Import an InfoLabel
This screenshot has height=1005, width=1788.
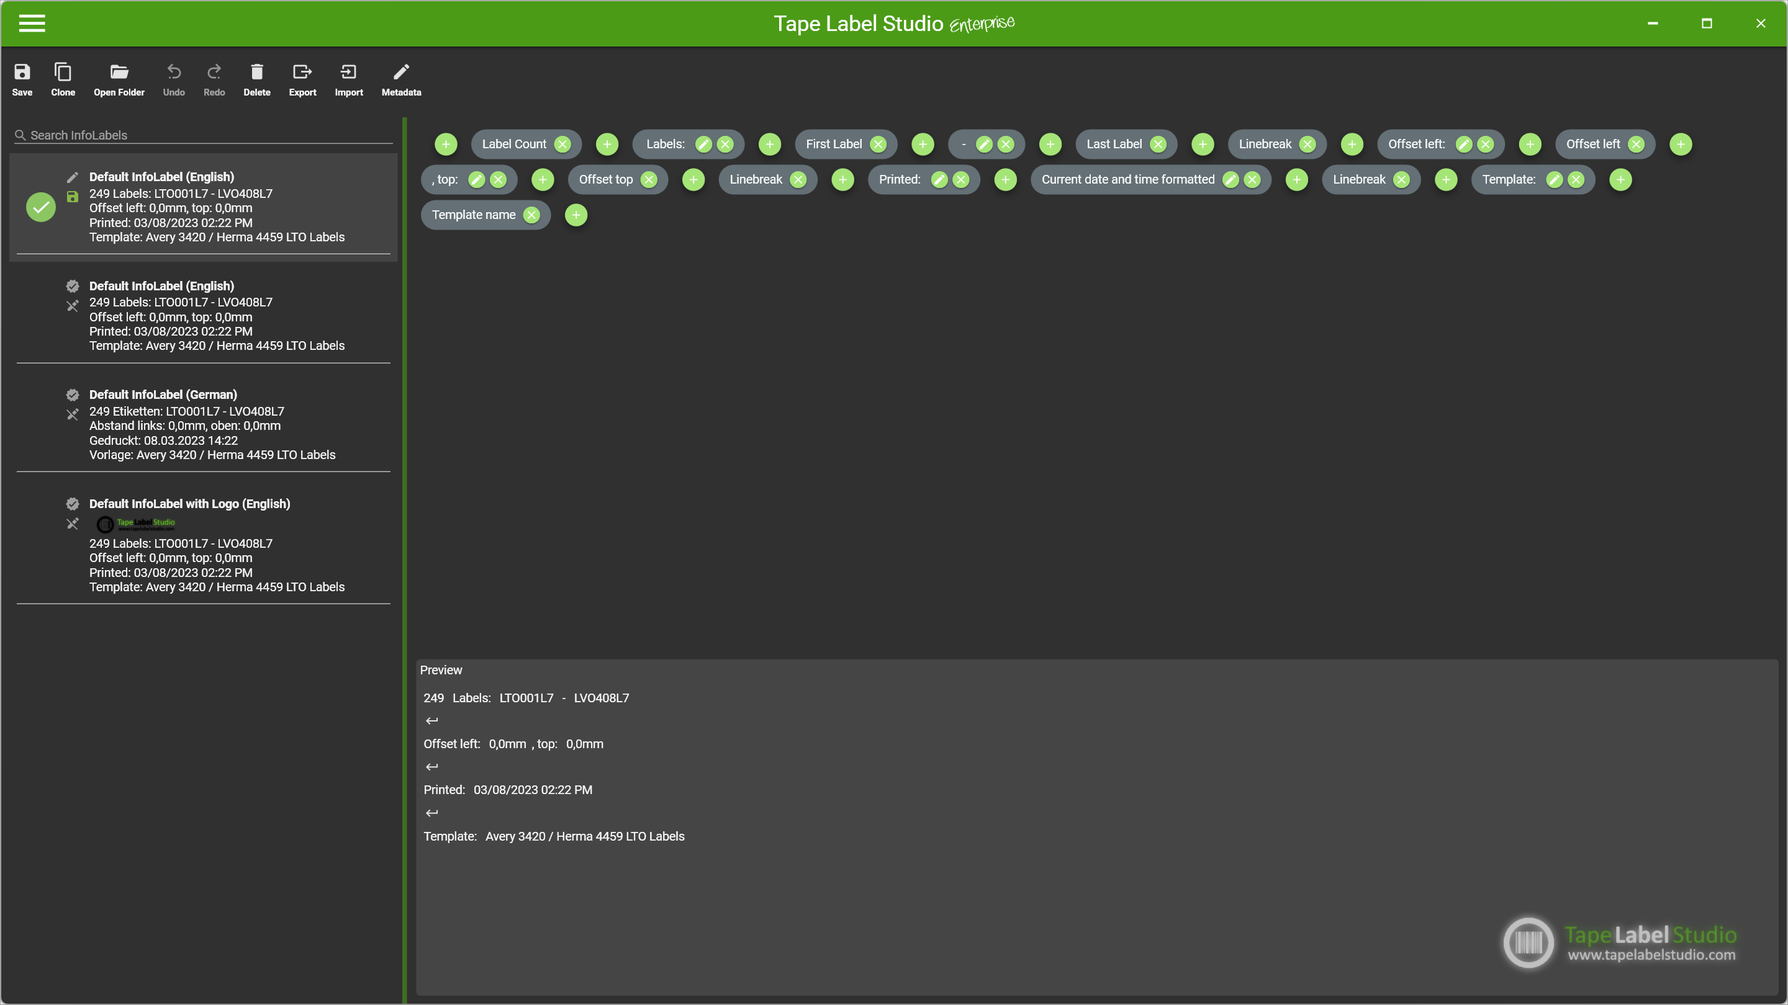(348, 79)
